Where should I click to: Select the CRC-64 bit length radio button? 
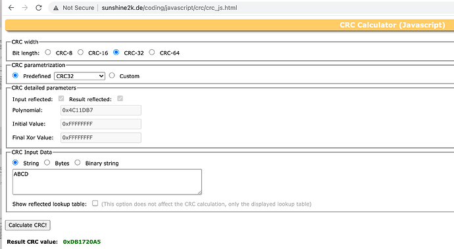click(152, 53)
